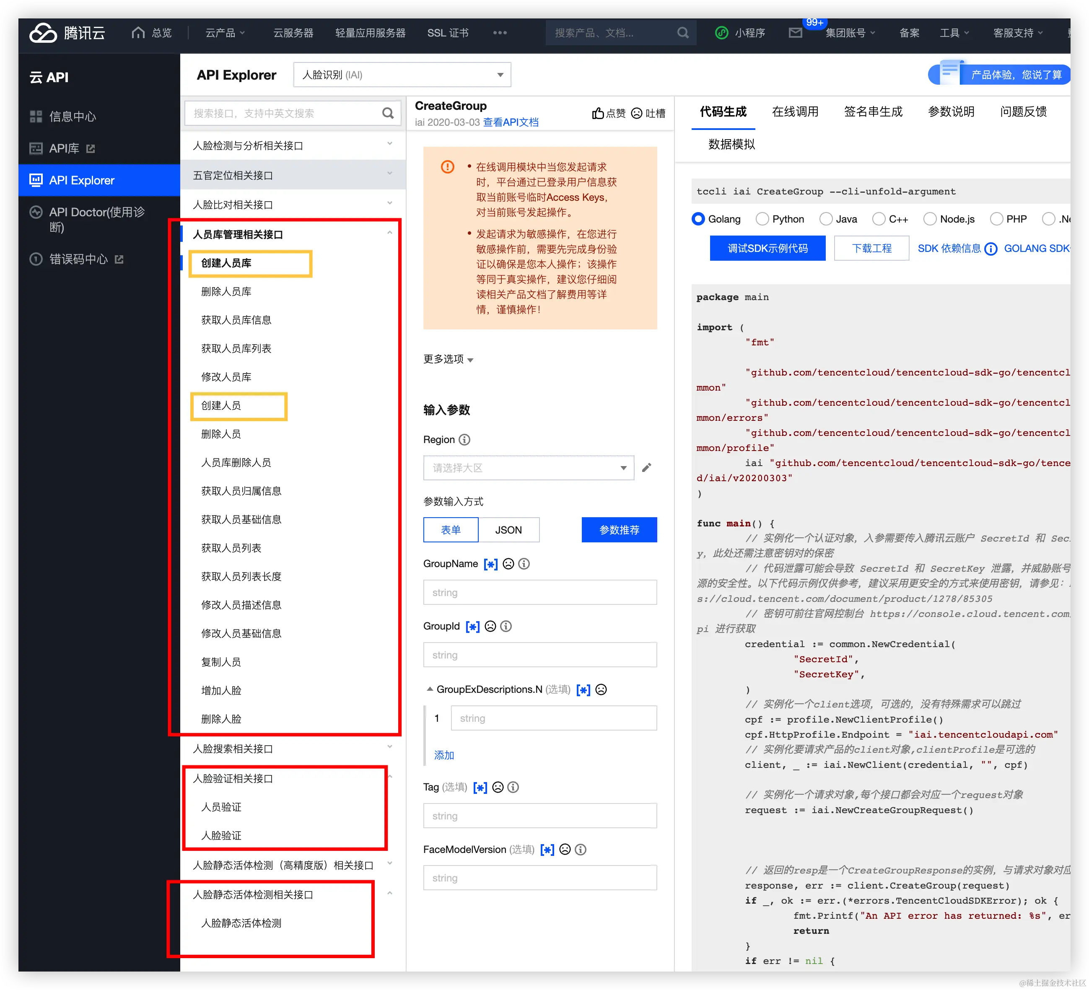Select the Java language radio button

pyautogui.click(x=825, y=219)
